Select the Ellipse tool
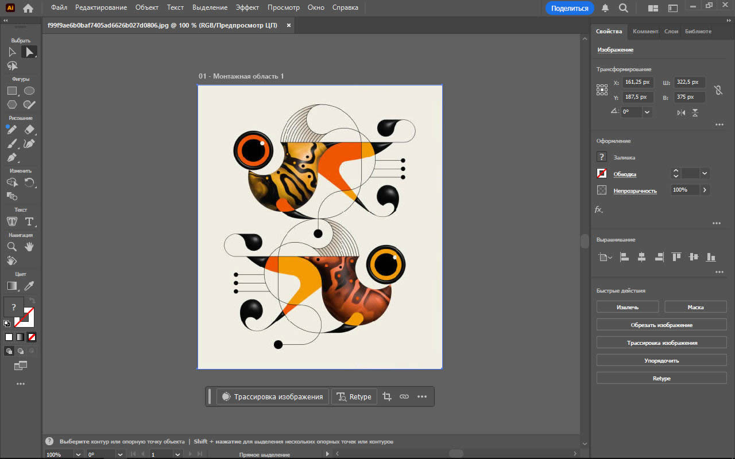This screenshot has height=459, width=735. (x=29, y=91)
